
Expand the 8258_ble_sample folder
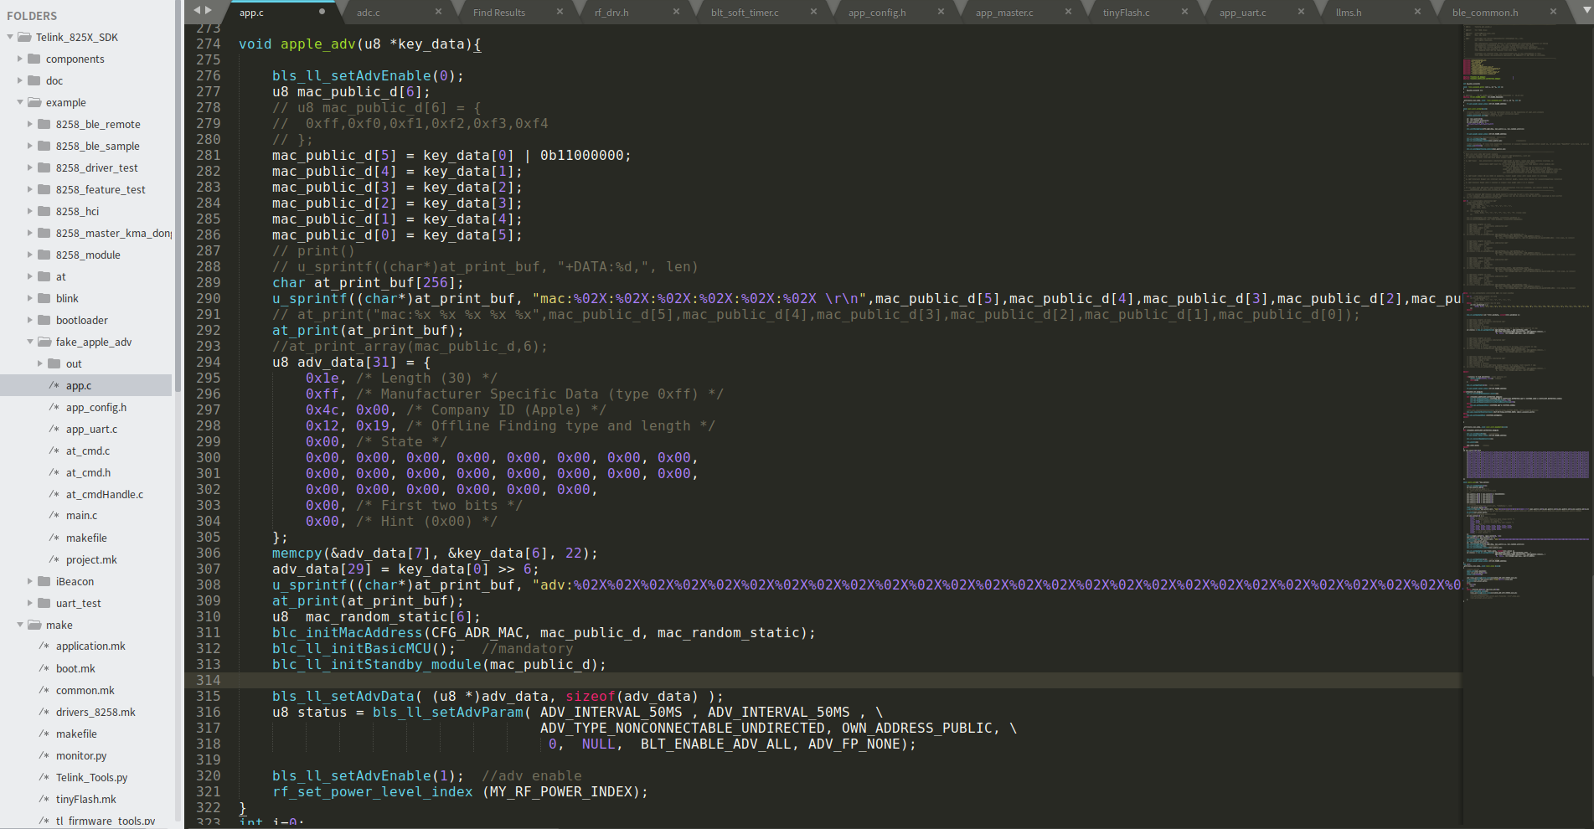[30, 146]
